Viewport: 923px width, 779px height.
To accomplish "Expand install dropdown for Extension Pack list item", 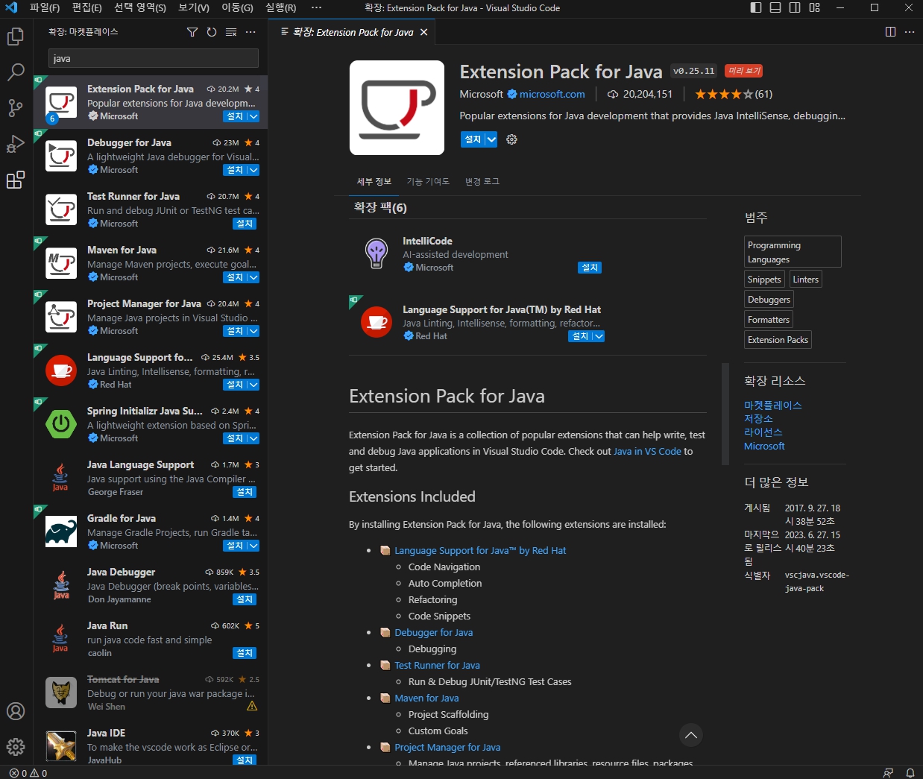I will [253, 116].
